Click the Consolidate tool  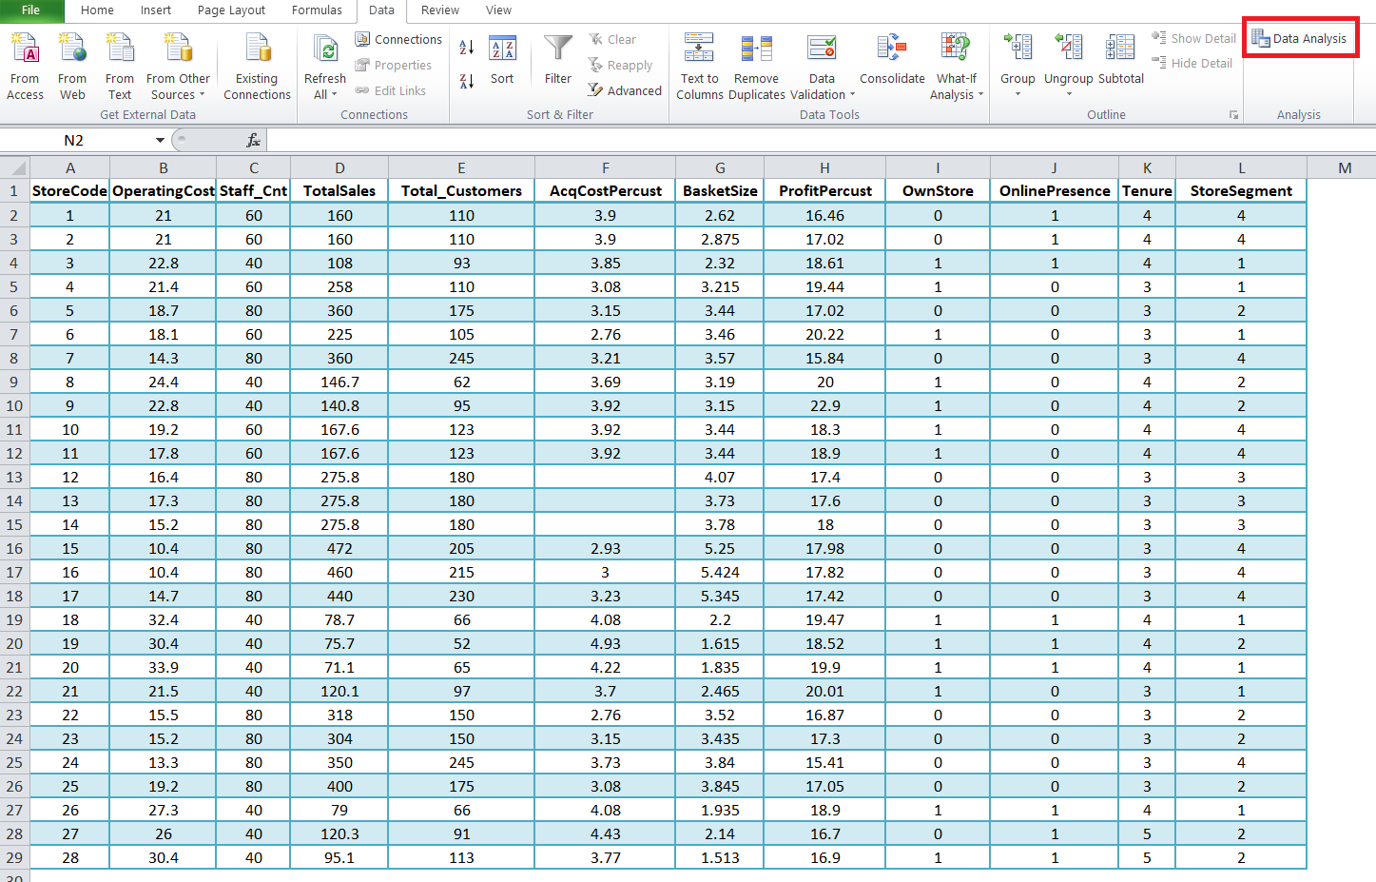tap(892, 61)
